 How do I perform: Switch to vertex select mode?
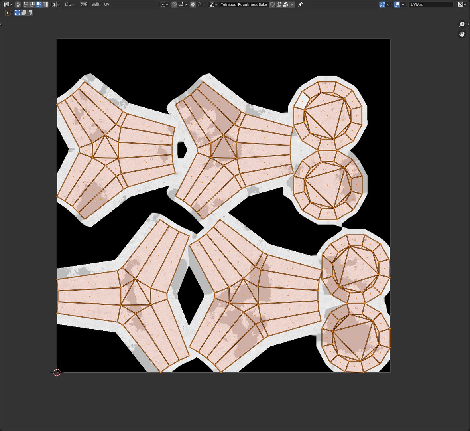tap(26, 4)
